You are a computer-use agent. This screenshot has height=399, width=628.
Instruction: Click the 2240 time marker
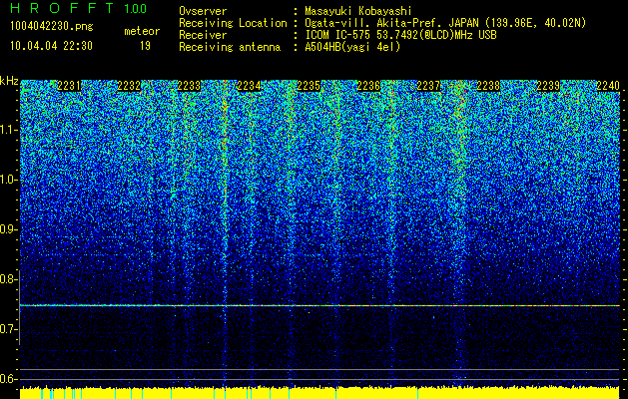pyautogui.click(x=608, y=86)
